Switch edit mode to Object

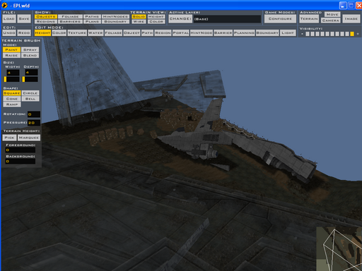(132, 33)
